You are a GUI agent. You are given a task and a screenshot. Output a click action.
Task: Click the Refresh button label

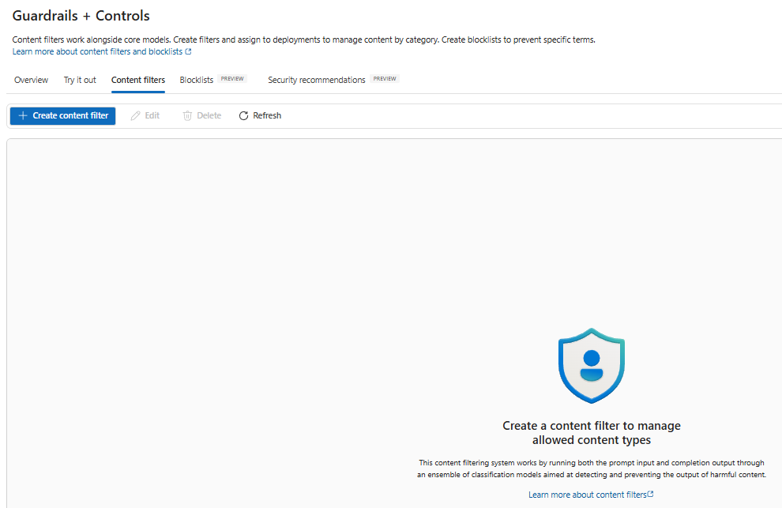click(267, 116)
